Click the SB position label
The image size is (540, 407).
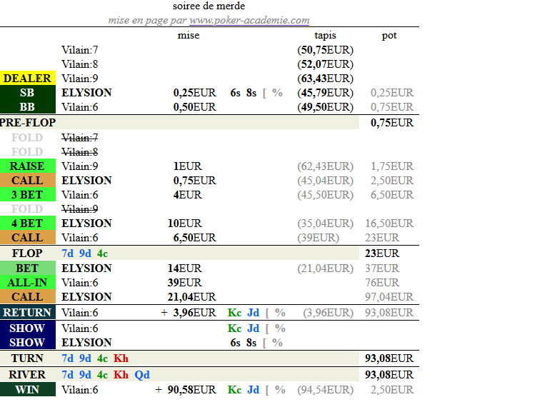[x=28, y=93]
